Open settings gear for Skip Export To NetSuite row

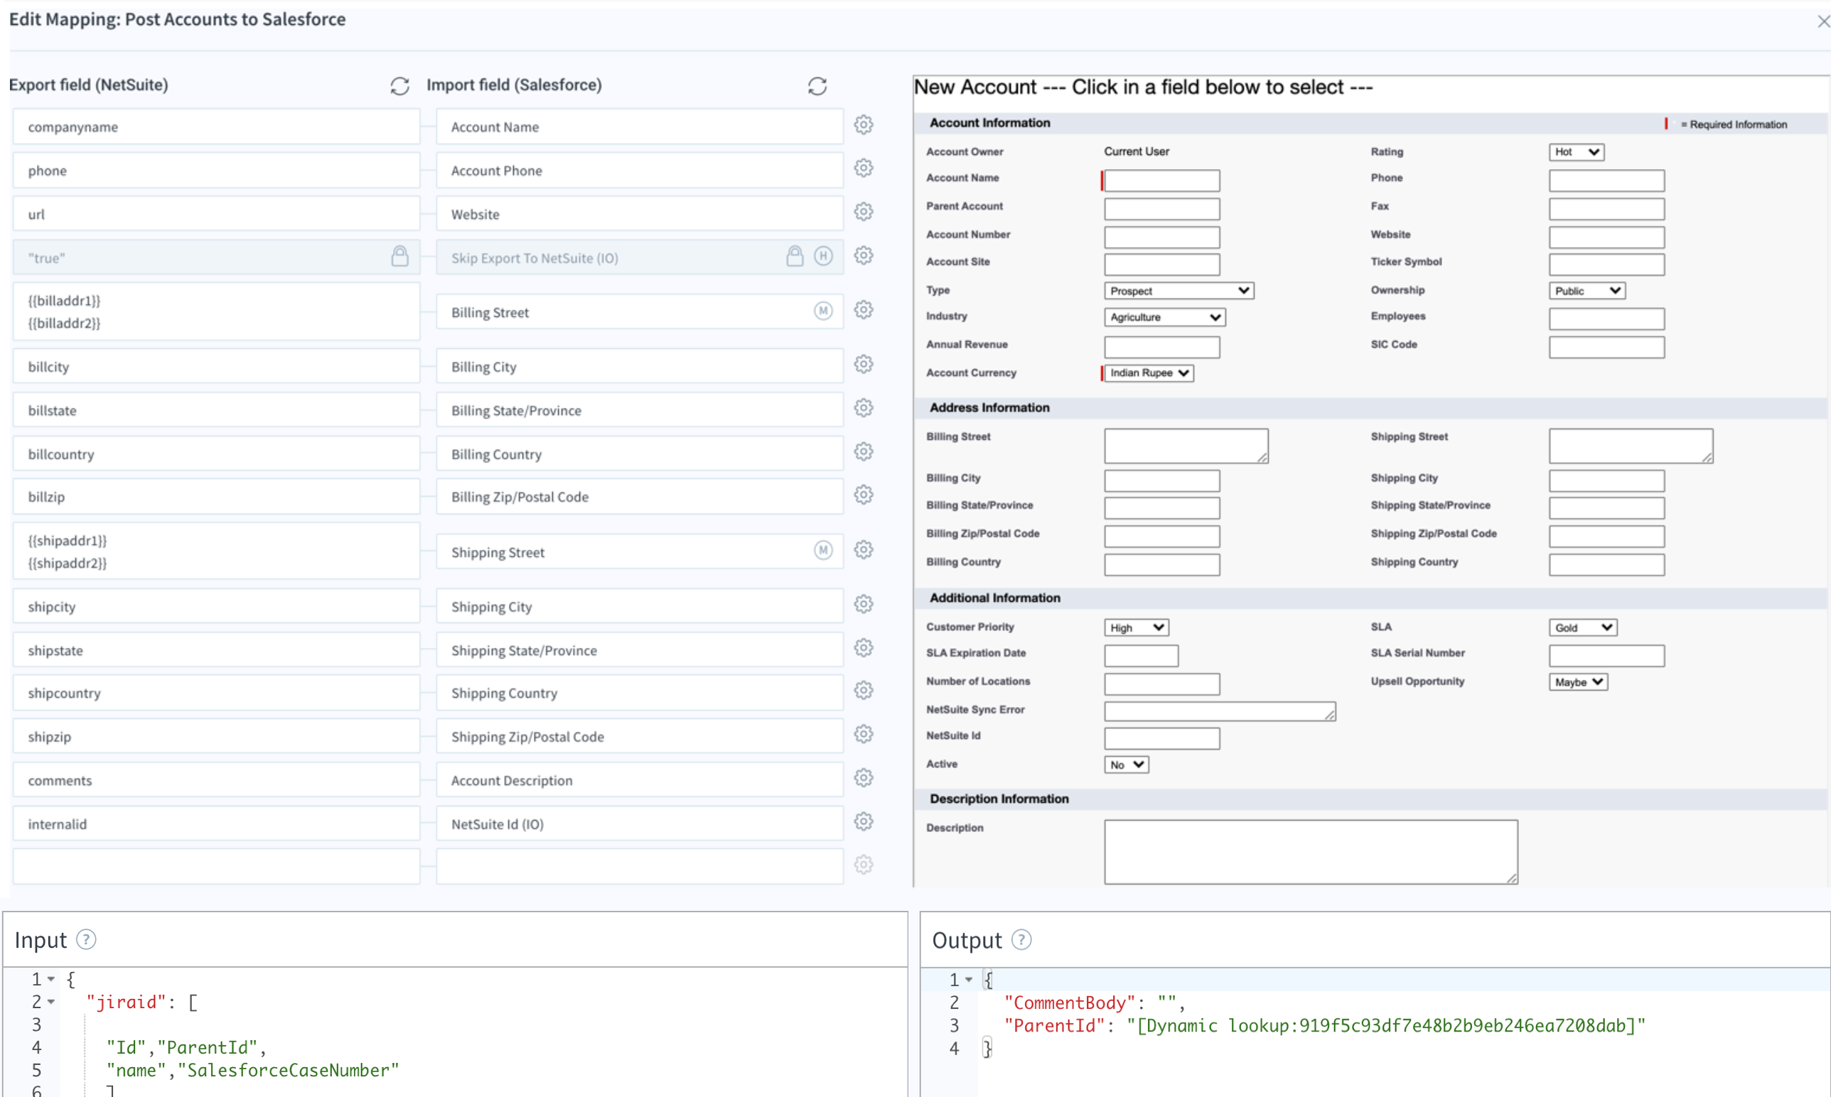point(863,256)
